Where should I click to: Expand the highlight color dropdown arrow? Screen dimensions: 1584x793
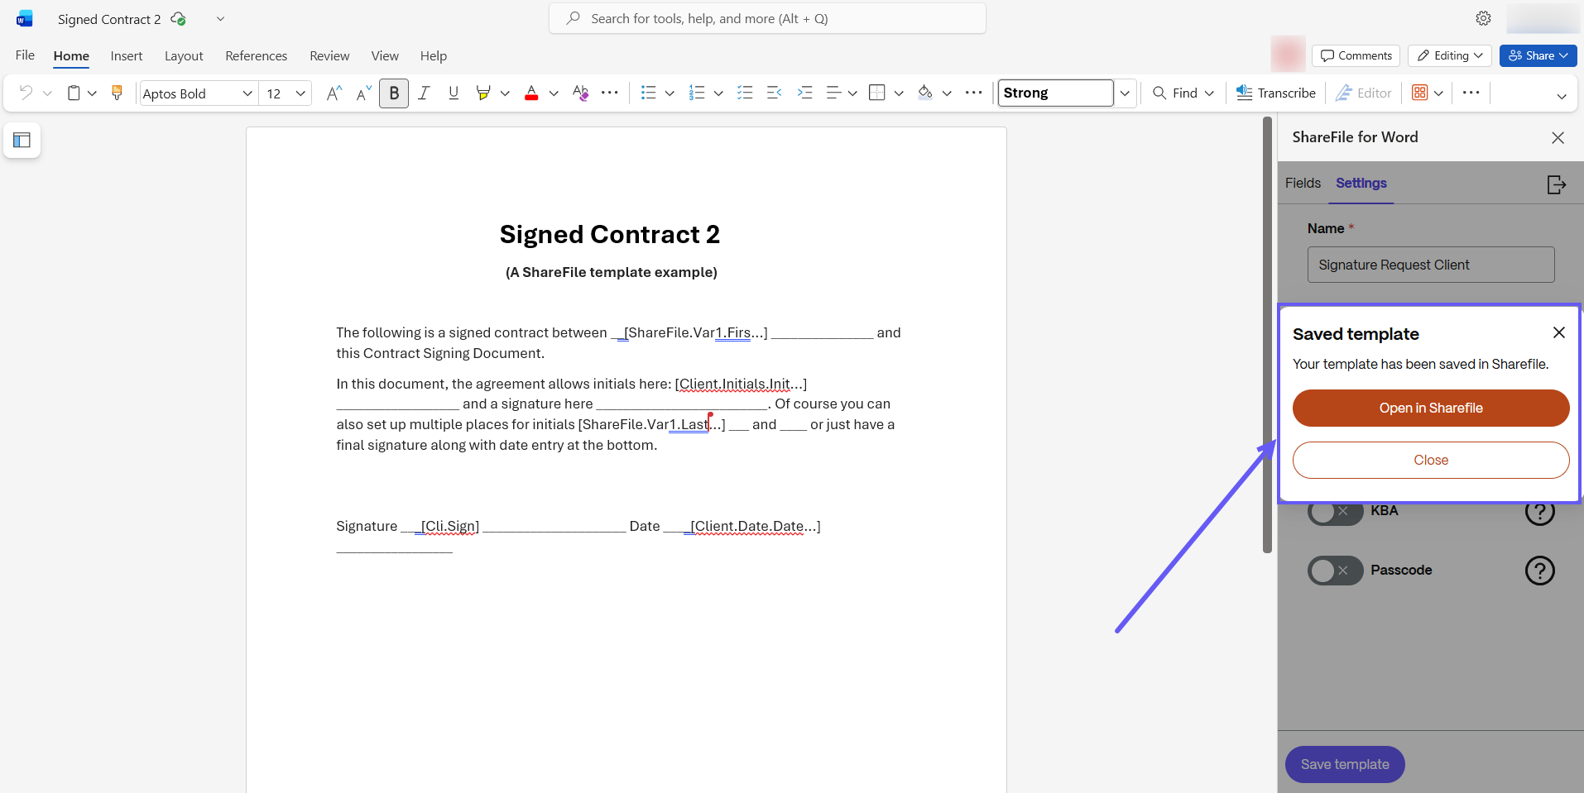[505, 93]
